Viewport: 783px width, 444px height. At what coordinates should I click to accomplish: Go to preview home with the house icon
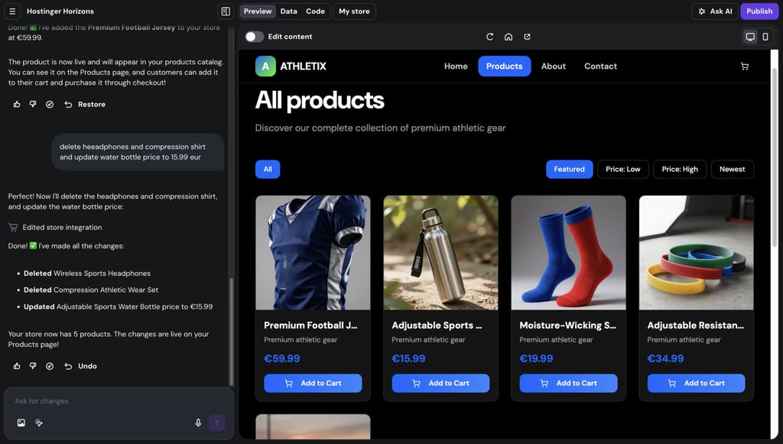(508, 37)
